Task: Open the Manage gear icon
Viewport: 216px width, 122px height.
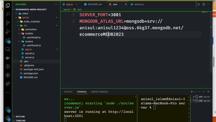Action: 8,118
